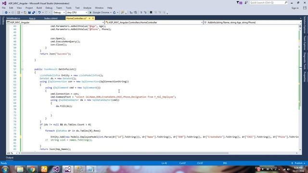Open the Test menu
The height and width of the screenshot is (173, 308).
(77, 8)
